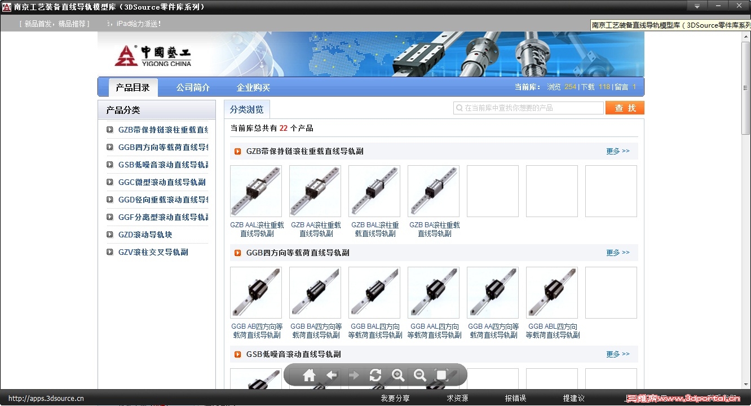This screenshot has height=406, width=751.
Task: Click the orange 查找 search button
Action: click(625, 108)
